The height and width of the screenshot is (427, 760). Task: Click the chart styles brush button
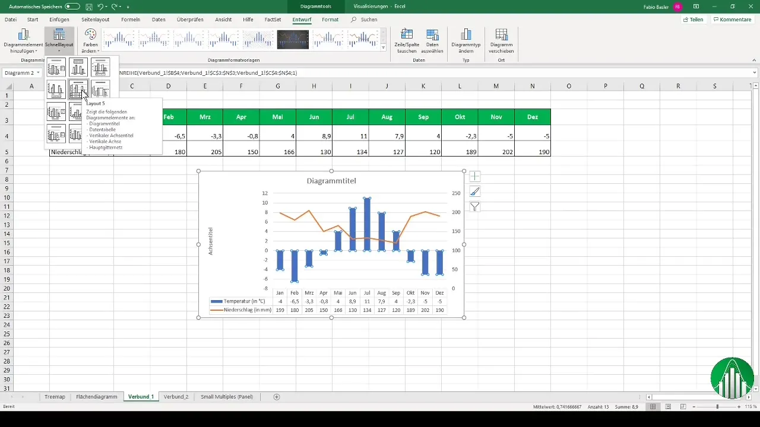pos(475,192)
